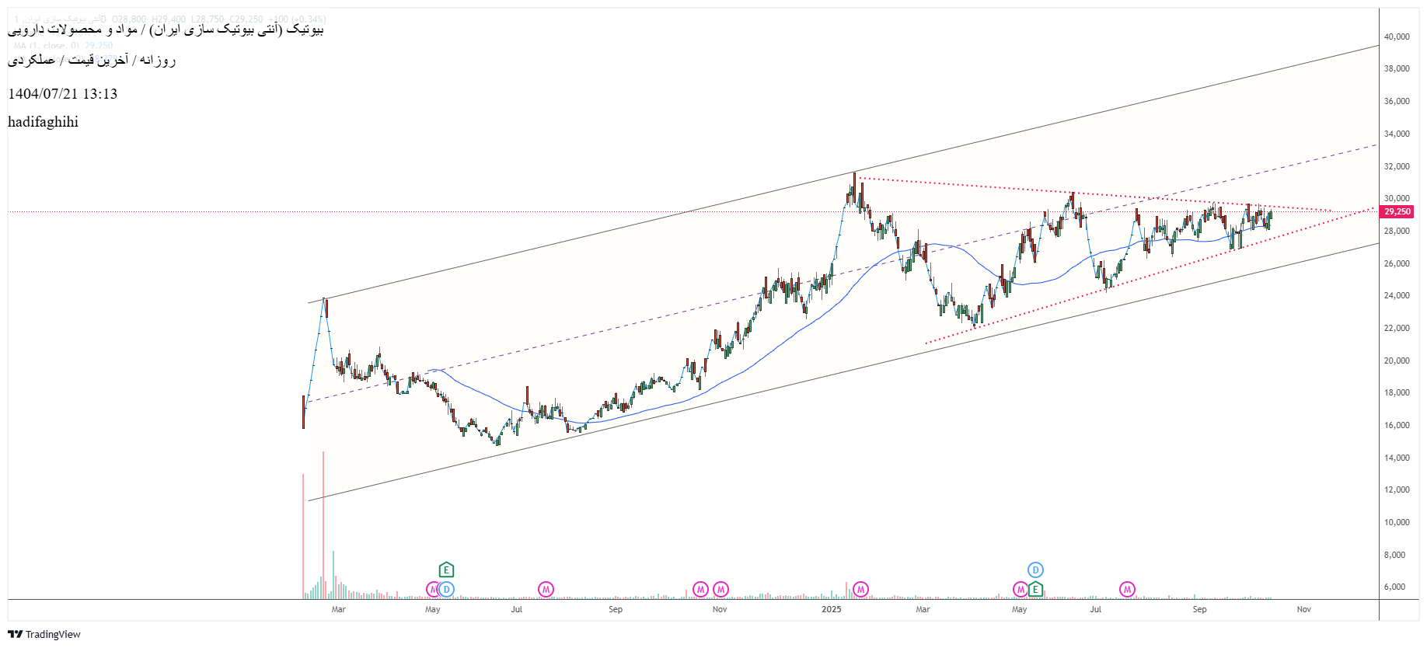Click the 2025 label on the time axis
The width and height of the screenshot is (1427, 648).
tap(832, 609)
